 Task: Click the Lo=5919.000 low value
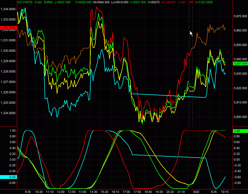120,2
